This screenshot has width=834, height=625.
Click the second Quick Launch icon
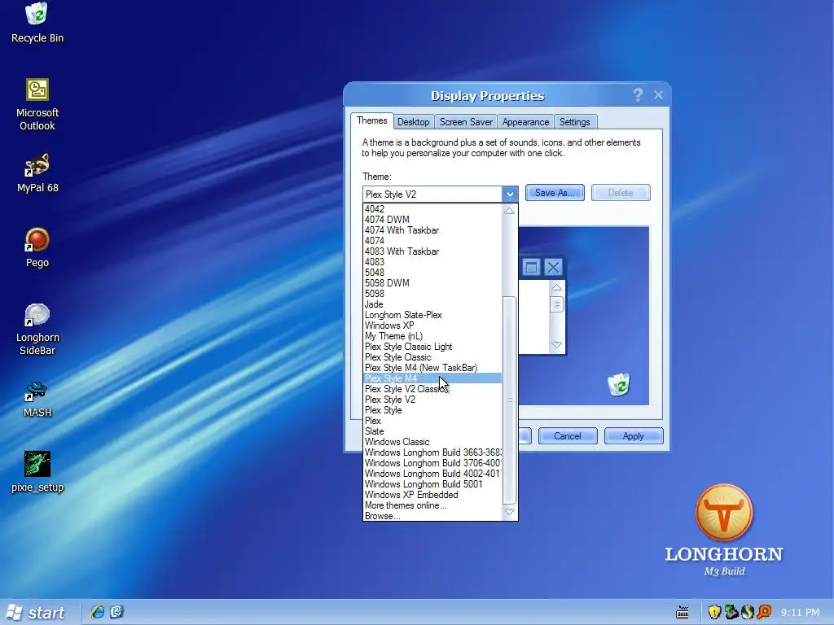click(117, 612)
